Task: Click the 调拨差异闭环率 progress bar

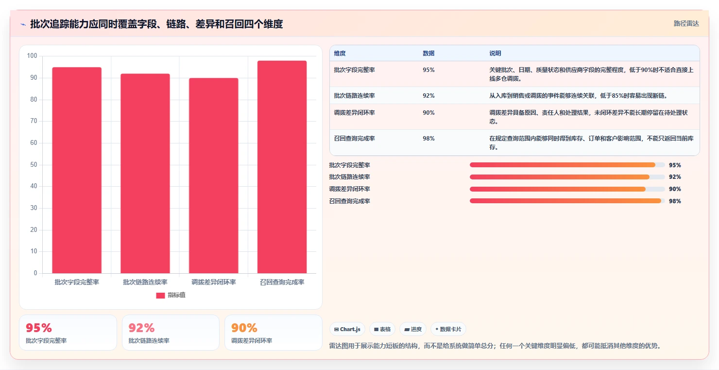Action: tap(567, 189)
